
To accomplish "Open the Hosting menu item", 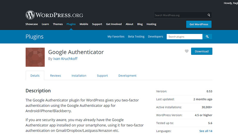I will pos(151,24).
